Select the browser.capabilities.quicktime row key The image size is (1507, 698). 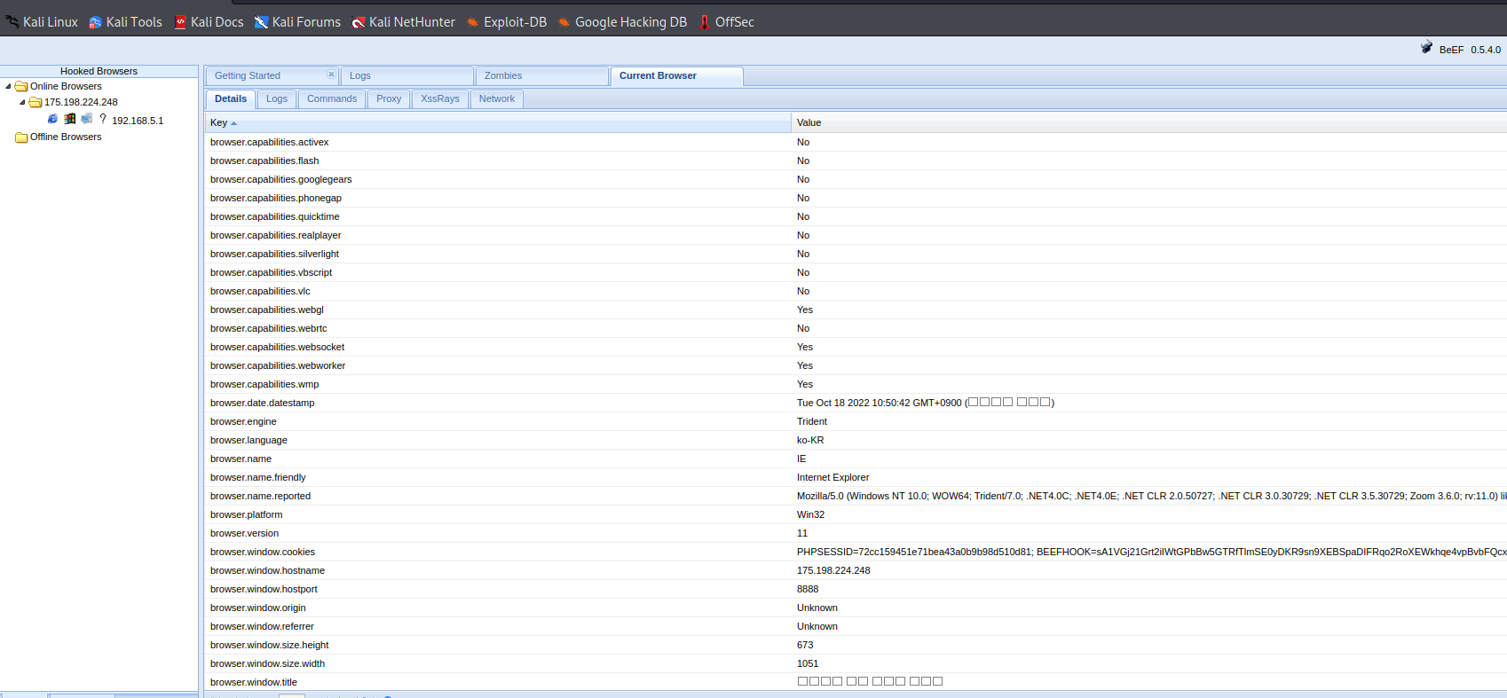[275, 216]
